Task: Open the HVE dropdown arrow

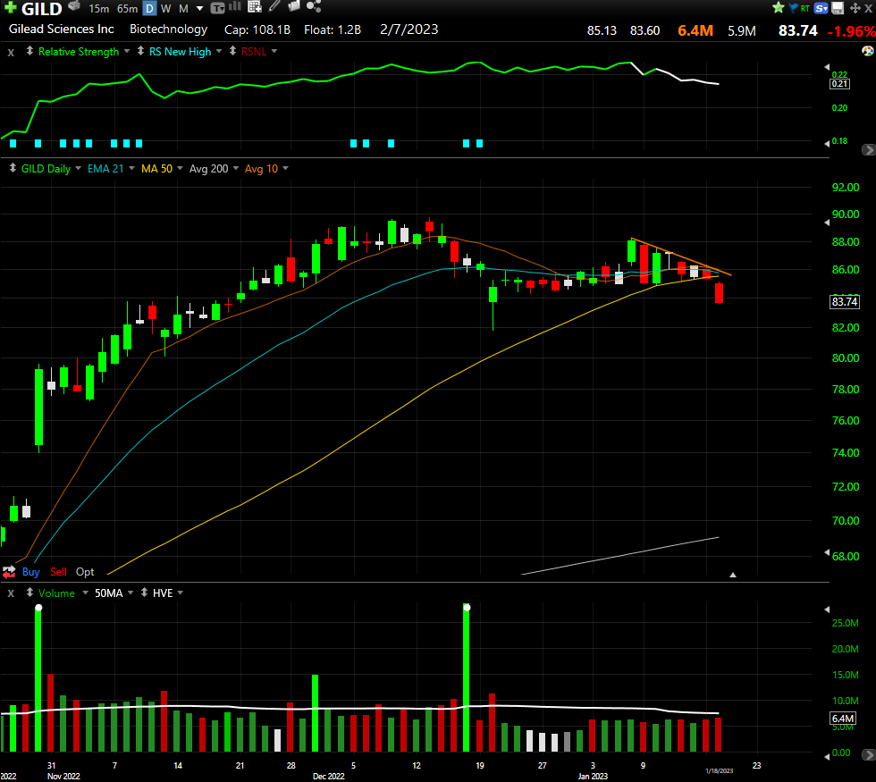Action: (x=181, y=593)
